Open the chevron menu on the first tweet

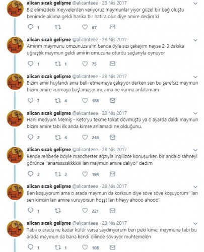coord(195,4)
